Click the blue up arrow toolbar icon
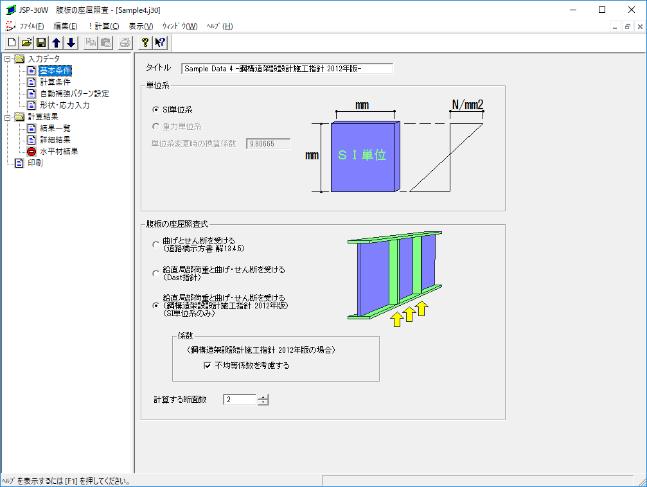This screenshot has height=487, width=647. 56,42
